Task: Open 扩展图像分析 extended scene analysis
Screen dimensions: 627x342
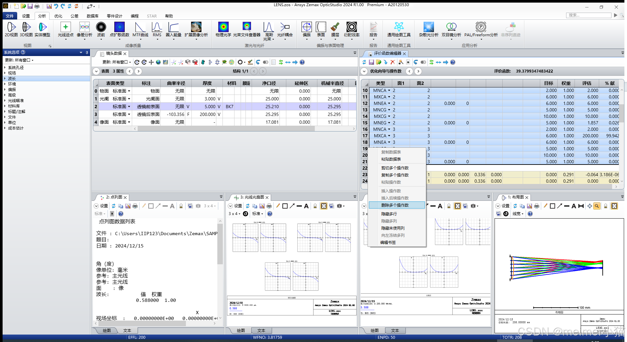Action: tap(196, 31)
